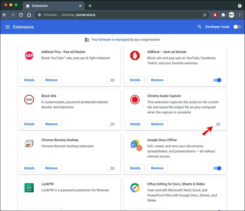
Task: Open Details for Adblock Plus
Action: [29, 80]
